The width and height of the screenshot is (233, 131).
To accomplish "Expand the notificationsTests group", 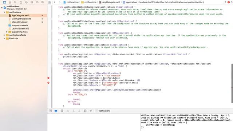I will [x=4, y=35].
